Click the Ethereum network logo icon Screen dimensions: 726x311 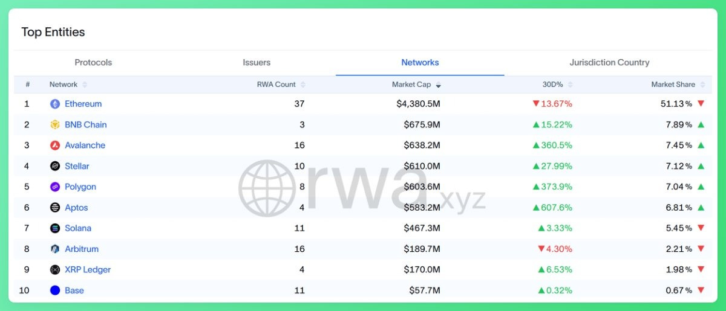pos(55,104)
